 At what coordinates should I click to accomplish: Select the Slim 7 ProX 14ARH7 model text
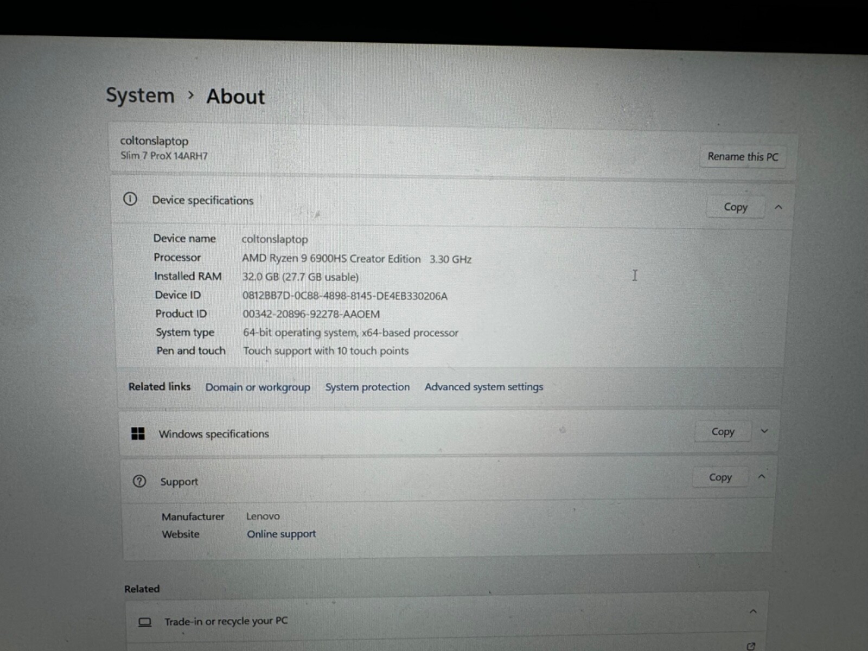164,156
